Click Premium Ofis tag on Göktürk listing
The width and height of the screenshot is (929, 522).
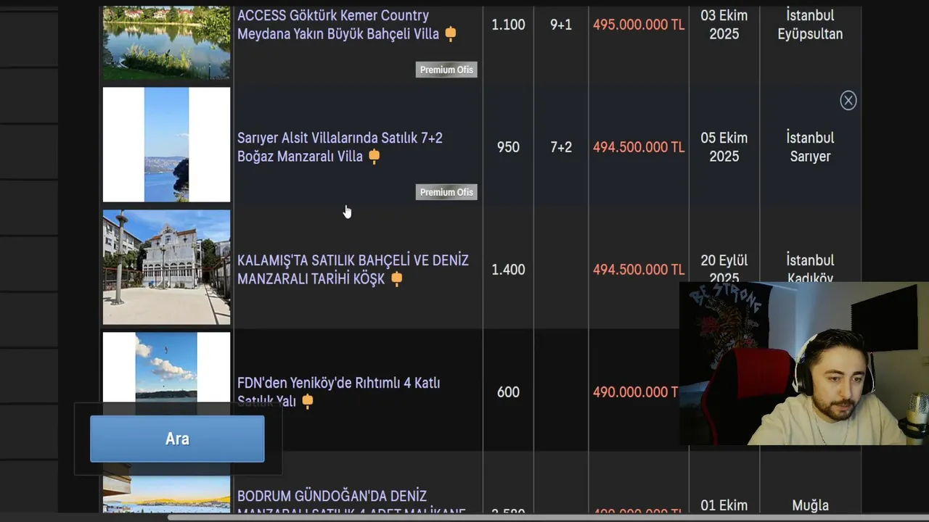click(x=446, y=70)
